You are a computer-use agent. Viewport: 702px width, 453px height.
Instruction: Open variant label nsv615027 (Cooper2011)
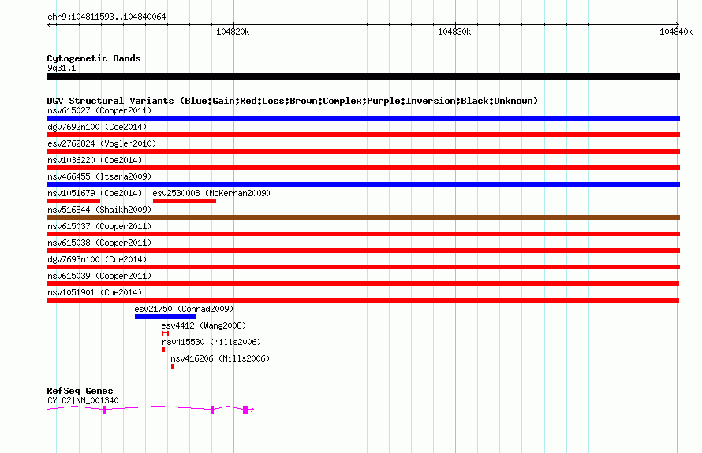(99, 110)
